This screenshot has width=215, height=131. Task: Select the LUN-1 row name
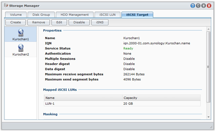click(50, 104)
